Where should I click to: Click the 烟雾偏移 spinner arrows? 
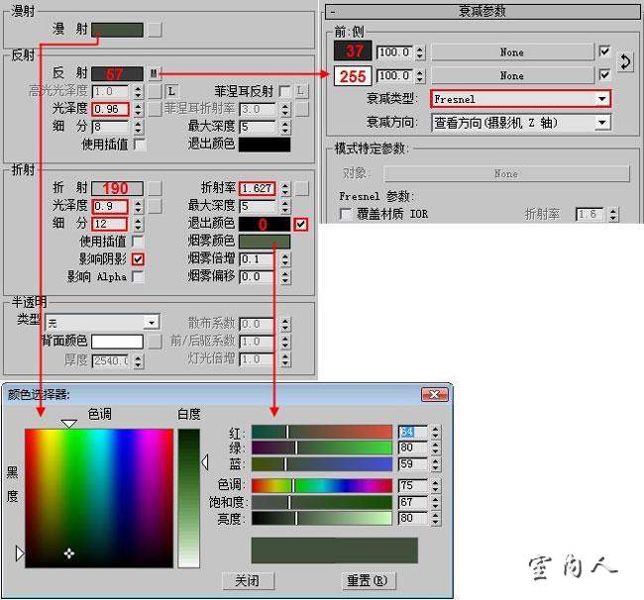[285, 277]
